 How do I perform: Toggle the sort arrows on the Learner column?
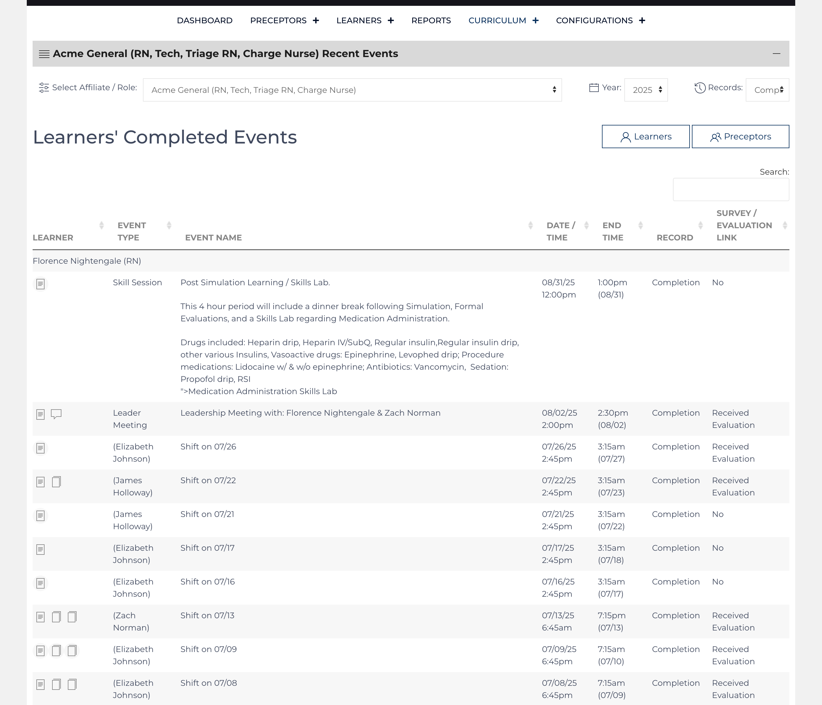click(102, 225)
